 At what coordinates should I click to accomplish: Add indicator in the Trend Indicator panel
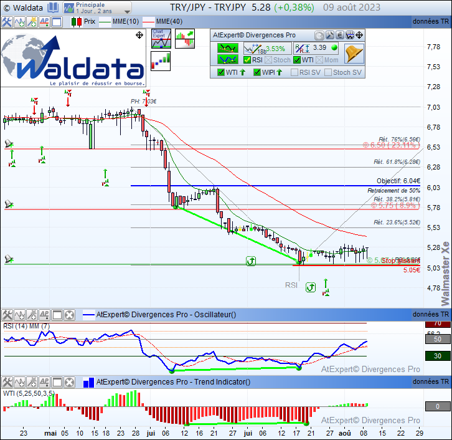[19, 383]
